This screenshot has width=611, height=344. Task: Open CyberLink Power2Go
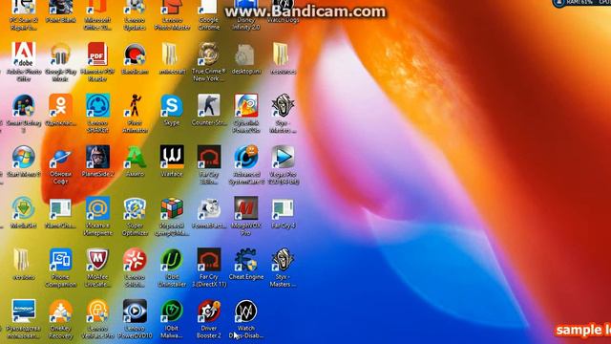click(x=246, y=113)
